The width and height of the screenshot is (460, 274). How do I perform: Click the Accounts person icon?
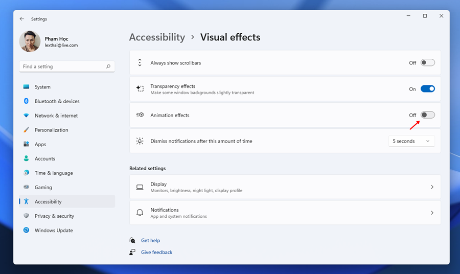(x=26, y=158)
